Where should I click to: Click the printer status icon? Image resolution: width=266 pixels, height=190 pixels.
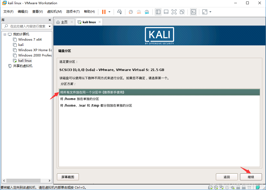click(x=227, y=187)
